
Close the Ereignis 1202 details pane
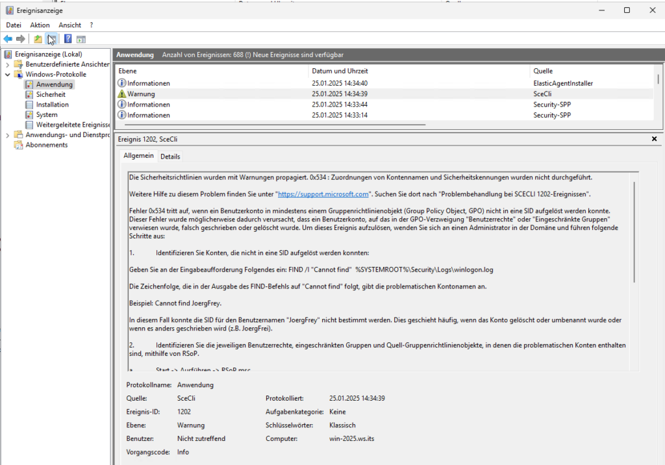[654, 138]
